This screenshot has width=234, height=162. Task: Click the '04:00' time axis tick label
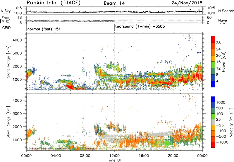[56, 156]
